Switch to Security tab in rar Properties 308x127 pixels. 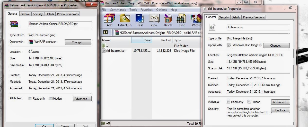[38, 14]
